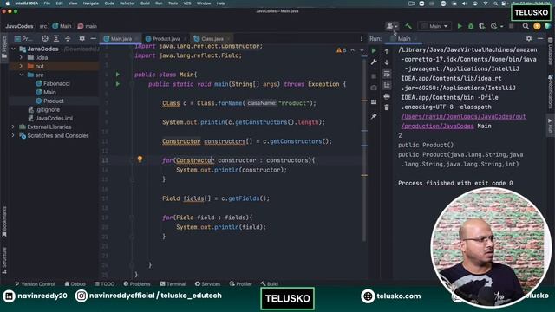Open the classpath output folder link
555x312 pixels.
[x=464, y=121]
